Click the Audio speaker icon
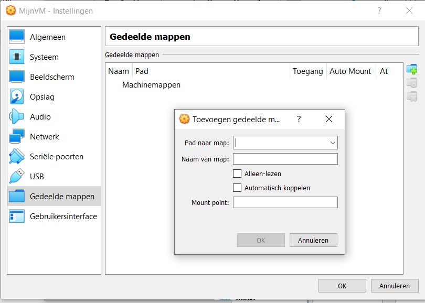The height and width of the screenshot is (303, 425). (17, 117)
